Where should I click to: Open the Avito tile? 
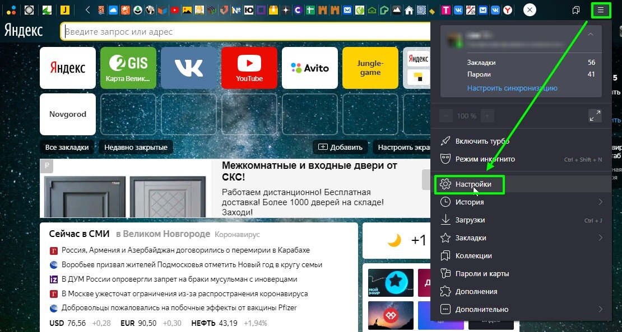(310, 68)
